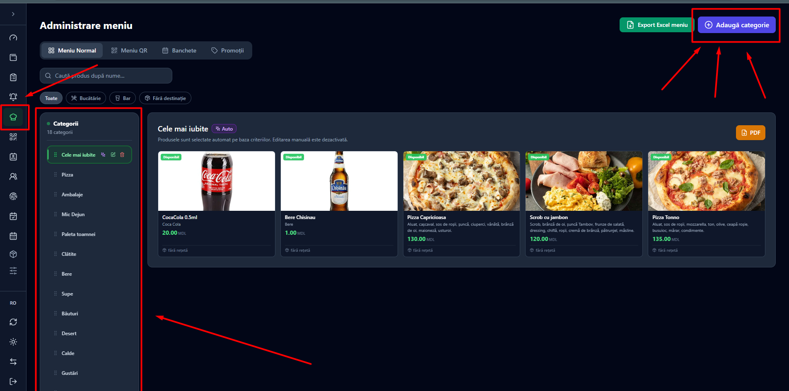Screen dimensions: 789x391
Task: Switch to the Banchete tab
Action: [179, 50]
